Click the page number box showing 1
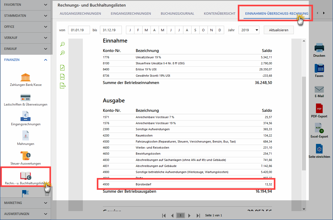Image resolution: width=333 pixels, height=220 pixels. [x=180, y=216]
